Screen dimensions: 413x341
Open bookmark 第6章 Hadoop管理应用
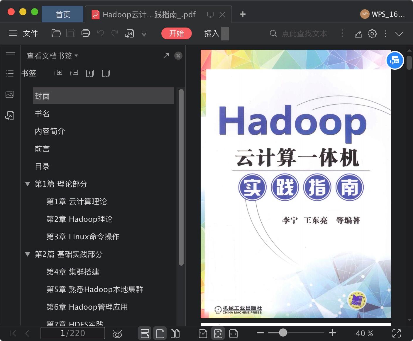click(87, 307)
